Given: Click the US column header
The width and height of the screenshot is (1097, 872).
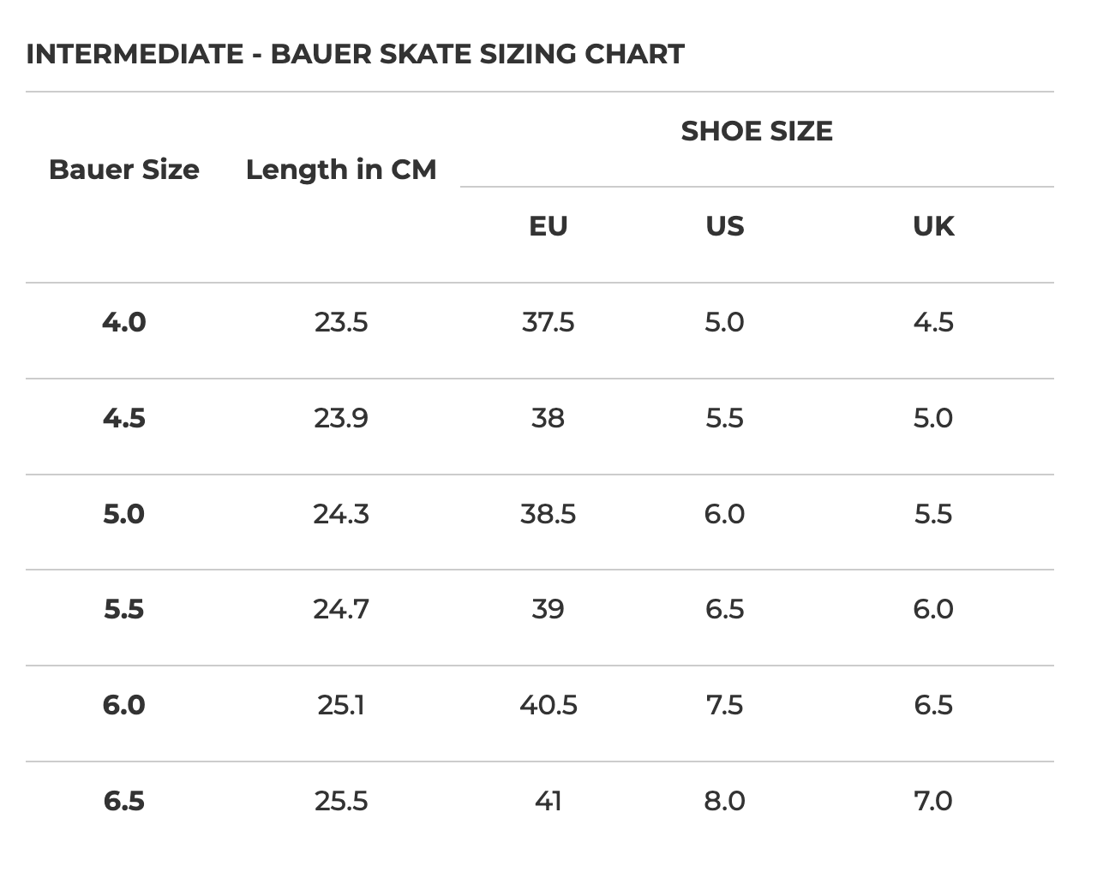Looking at the screenshot, I should click(x=725, y=226).
